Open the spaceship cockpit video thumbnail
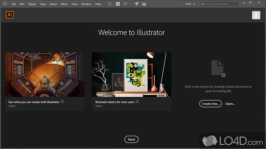This screenshot has width=266, height=149. point(45,74)
